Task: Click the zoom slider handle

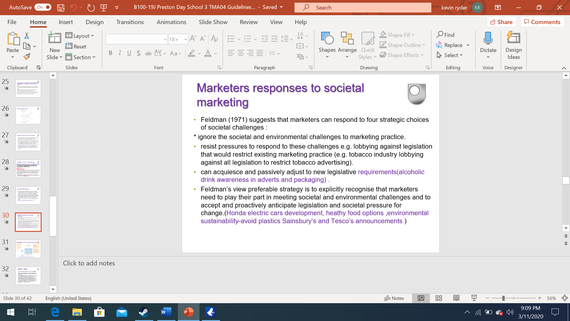Action: pyautogui.click(x=503, y=298)
